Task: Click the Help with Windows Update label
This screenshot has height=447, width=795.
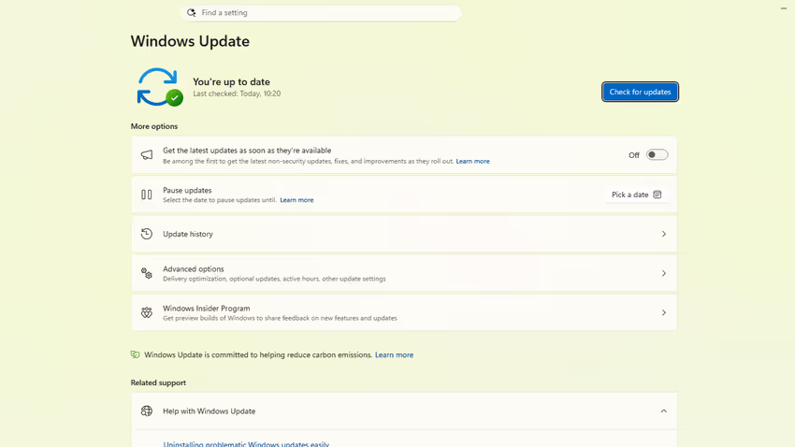Action: (209, 411)
